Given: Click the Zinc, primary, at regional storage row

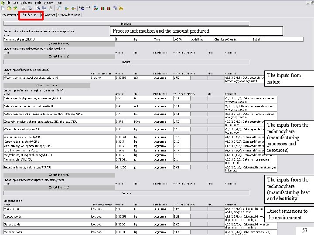Looking at the screenshot, I should (59, 146).
